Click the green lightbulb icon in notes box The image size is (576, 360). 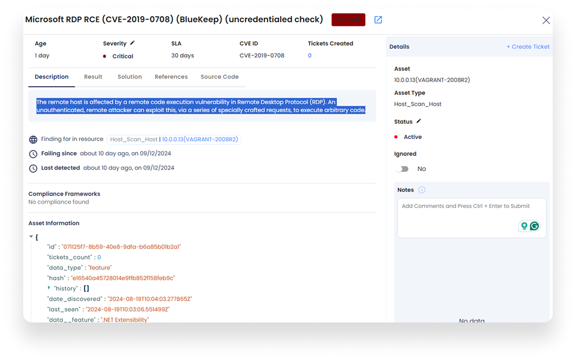[524, 226]
